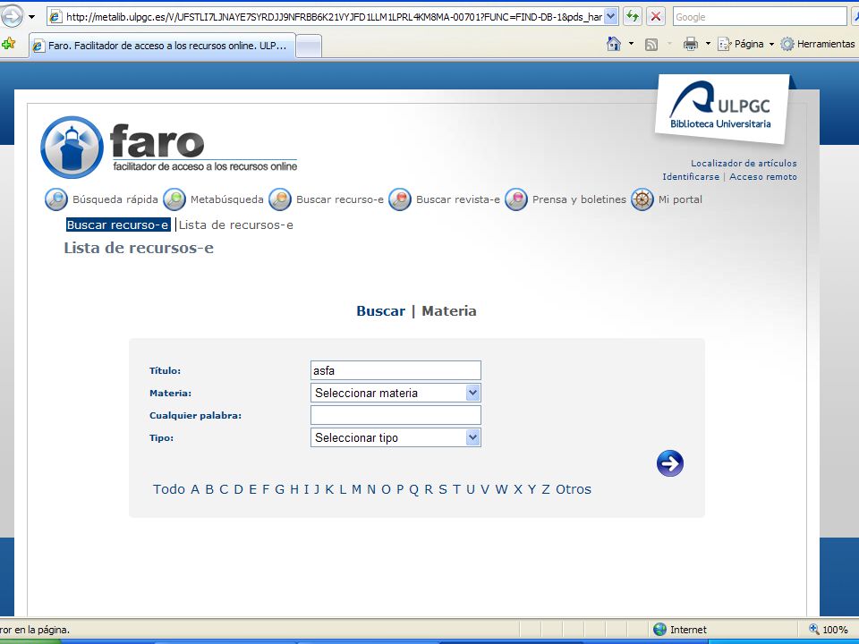The width and height of the screenshot is (859, 644).
Task: Expand the Página menu arrow
Action: (x=771, y=44)
